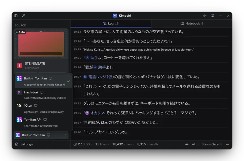Screen dimensions: 244x161
Task: Click the SOURCE section header
Action: tap(20, 25)
